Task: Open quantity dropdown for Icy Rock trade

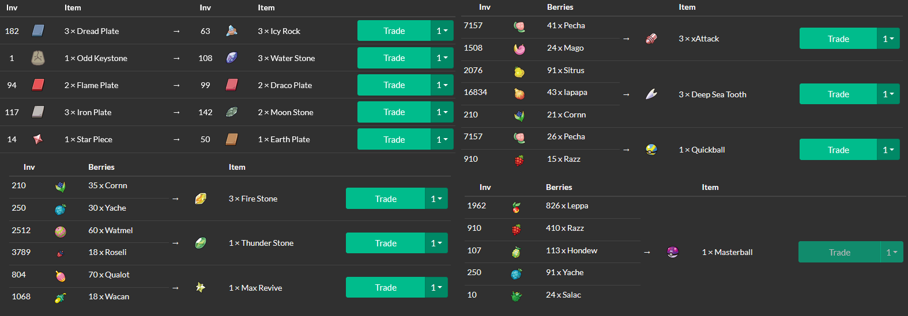Action: [x=442, y=31]
